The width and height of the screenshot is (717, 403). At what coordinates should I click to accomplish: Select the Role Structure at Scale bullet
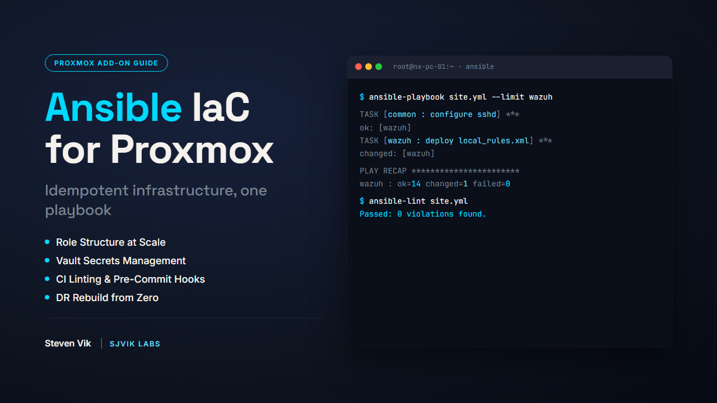pos(105,242)
